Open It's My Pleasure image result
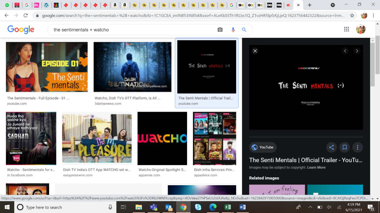 click(x=97, y=138)
